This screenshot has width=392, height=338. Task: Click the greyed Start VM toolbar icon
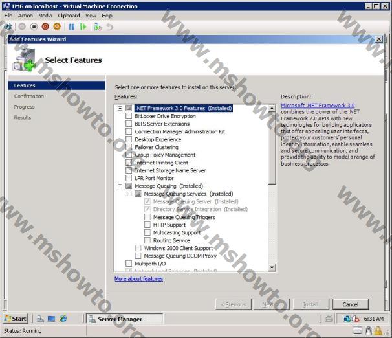click(x=22, y=27)
